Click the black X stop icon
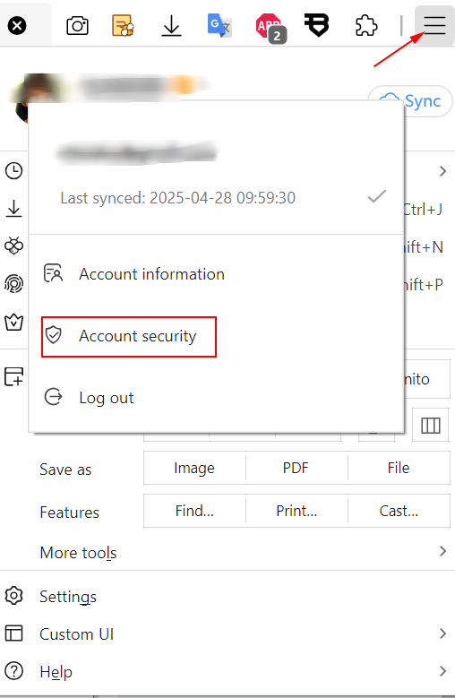The width and height of the screenshot is (455, 698). click(x=17, y=26)
